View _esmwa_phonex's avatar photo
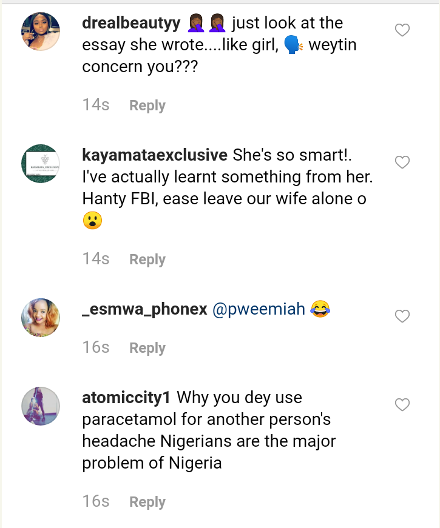 point(41,317)
